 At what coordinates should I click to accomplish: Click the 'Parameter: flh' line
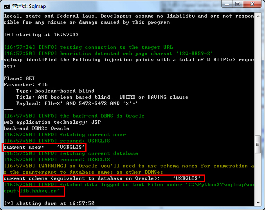26,85
